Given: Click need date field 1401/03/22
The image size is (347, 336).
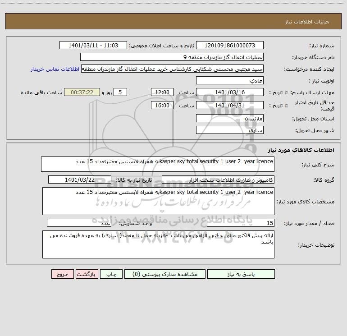Looking at the screenshot, I should pyautogui.click(x=80, y=180).
